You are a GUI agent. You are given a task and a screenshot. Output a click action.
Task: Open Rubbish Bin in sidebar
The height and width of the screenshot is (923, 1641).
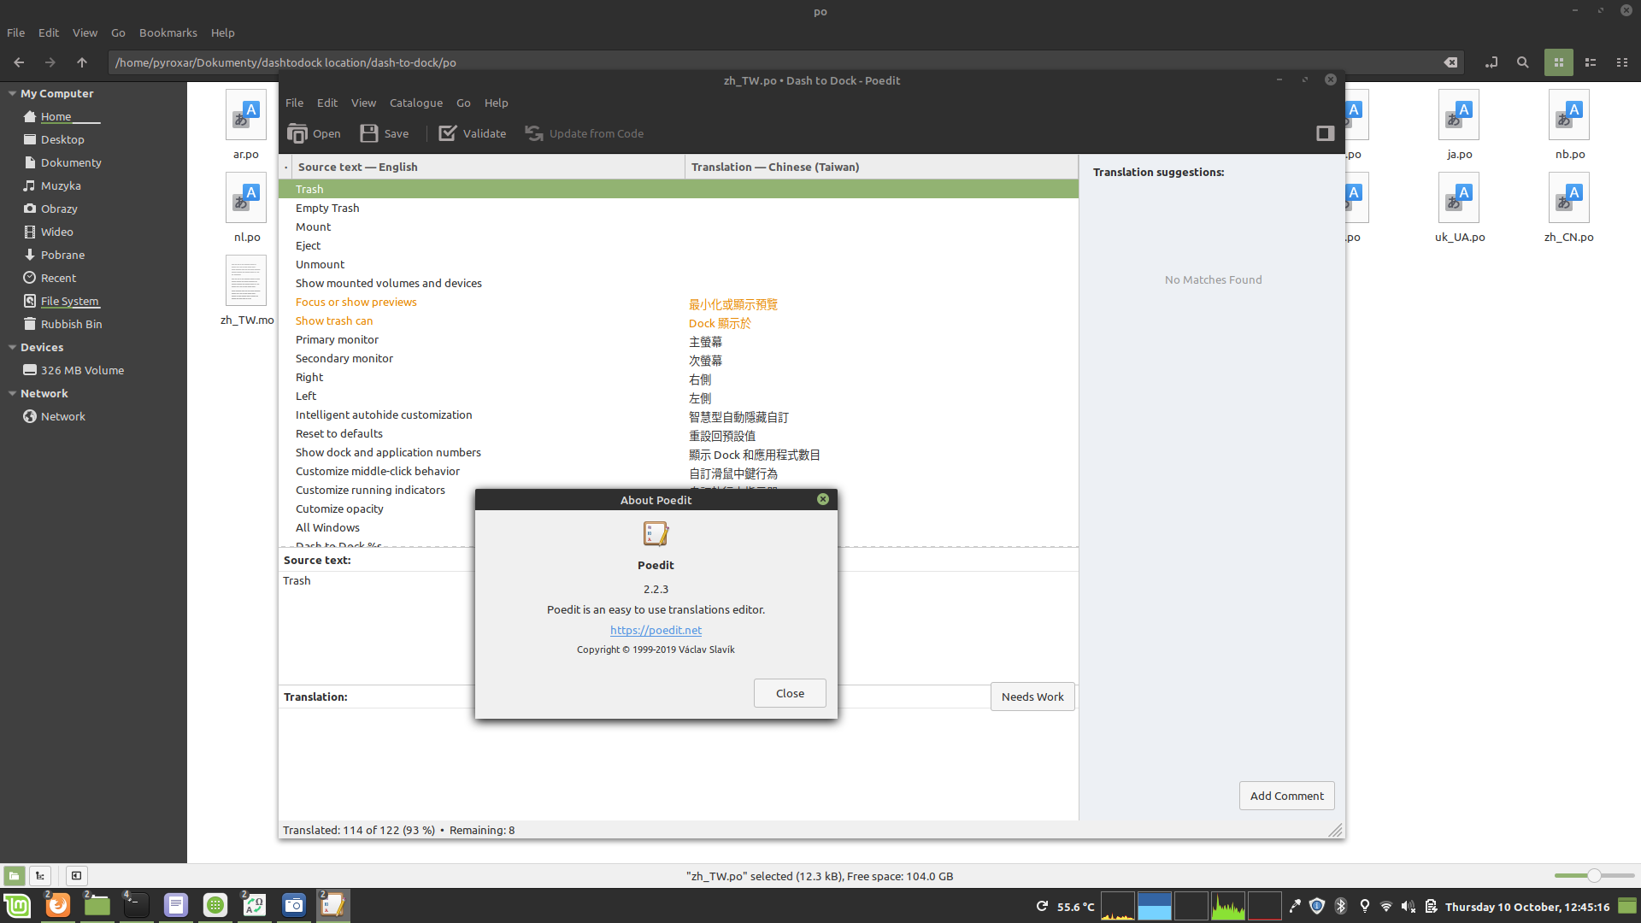(x=71, y=324)
